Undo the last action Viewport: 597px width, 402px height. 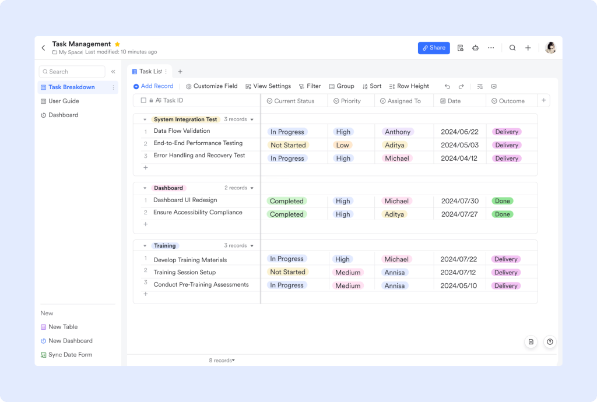[x=447, y=87]
